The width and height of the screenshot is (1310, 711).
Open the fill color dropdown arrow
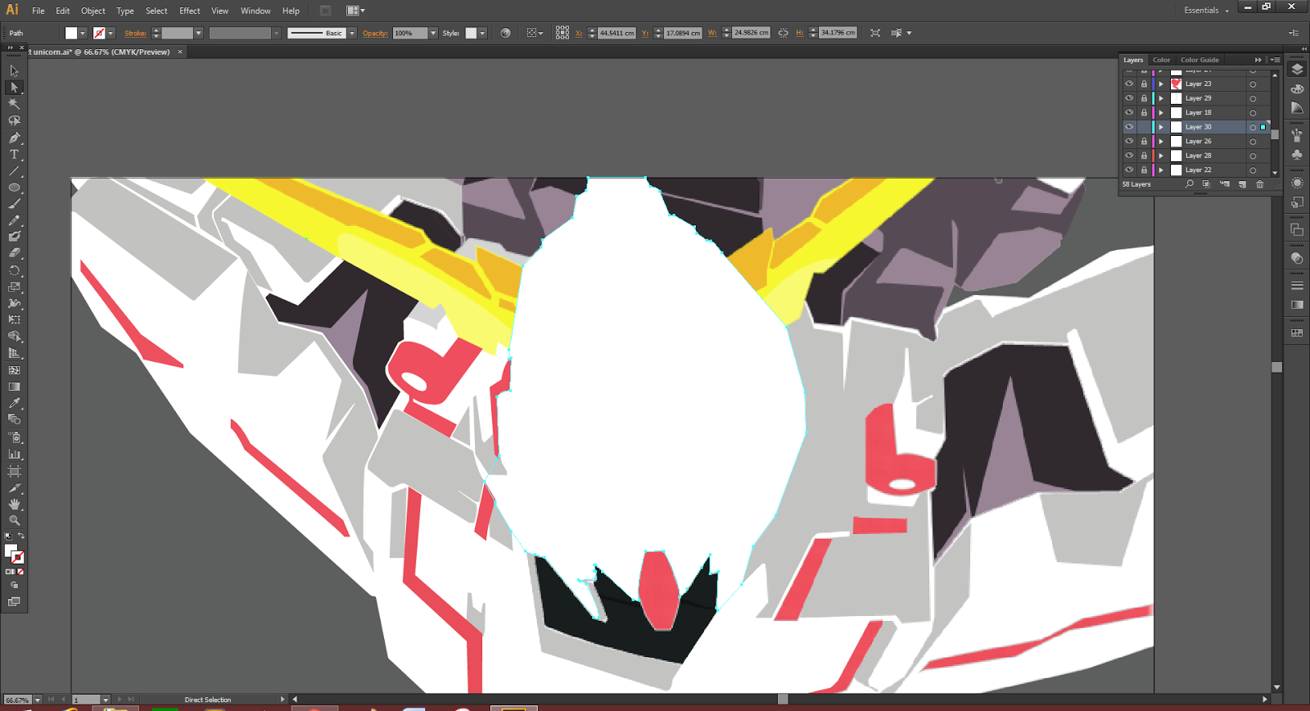click(x=83, y=33)
